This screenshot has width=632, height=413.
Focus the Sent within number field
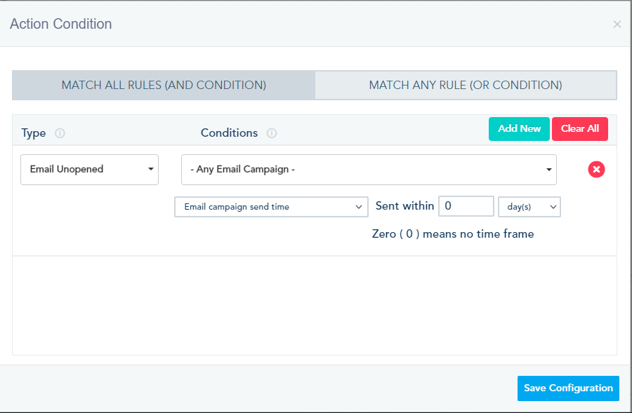(x=466, y=206)
